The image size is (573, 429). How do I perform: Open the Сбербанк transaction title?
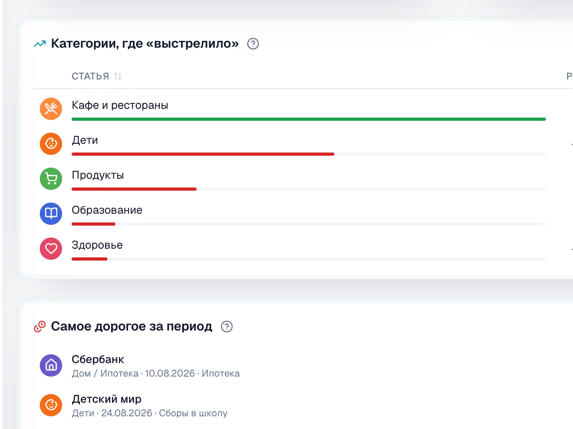[x=98, y=359]
